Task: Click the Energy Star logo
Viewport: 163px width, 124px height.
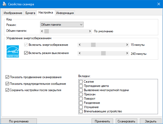Action: 13,49
